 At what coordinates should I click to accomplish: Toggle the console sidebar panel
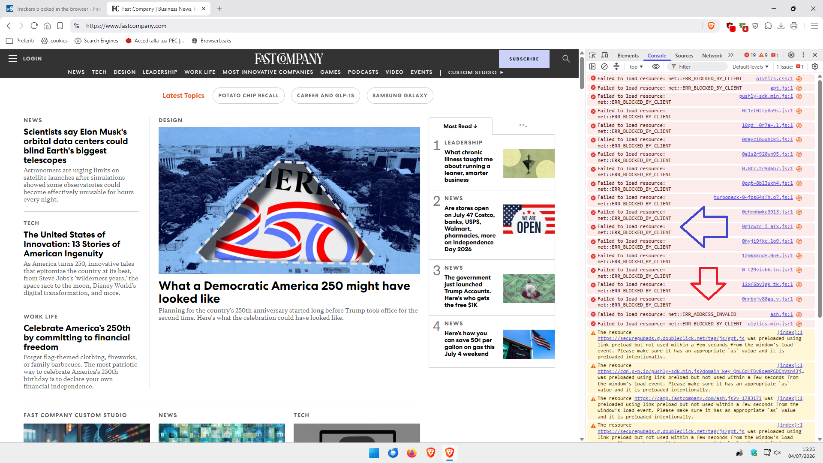point(592,66)
